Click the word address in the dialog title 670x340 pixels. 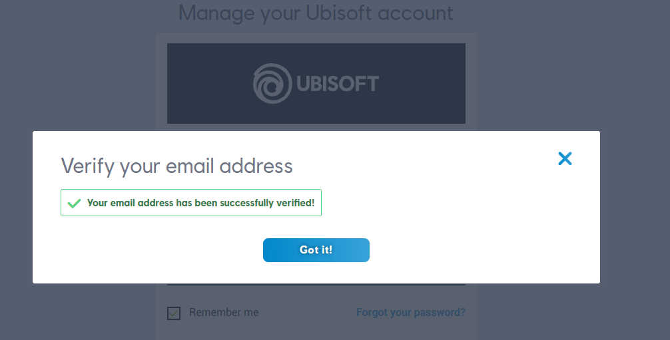click(256, 166)
